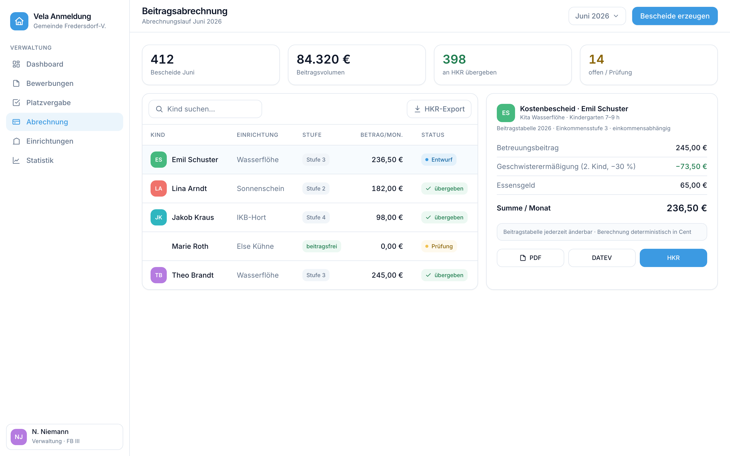Viewport: 730px width, 456px height.
Task: Click the Statistik chart icon
Action: (16, 160)
